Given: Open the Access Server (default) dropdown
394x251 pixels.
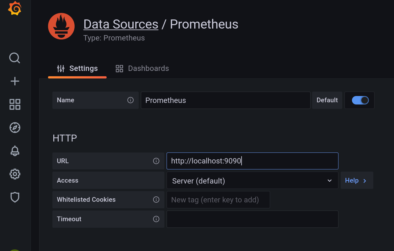Looking at the screenshot, I should (252, 181).
